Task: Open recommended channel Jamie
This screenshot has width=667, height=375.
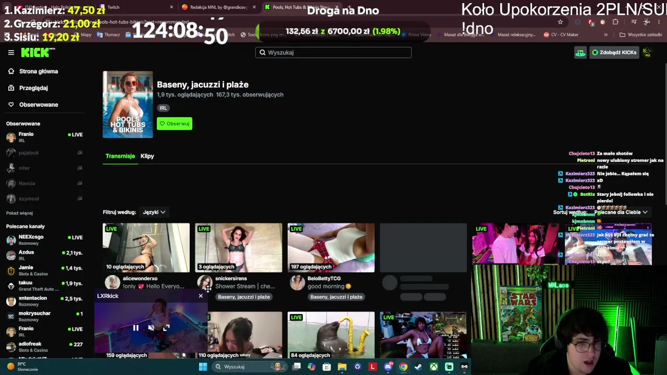Action: (44, 270)
